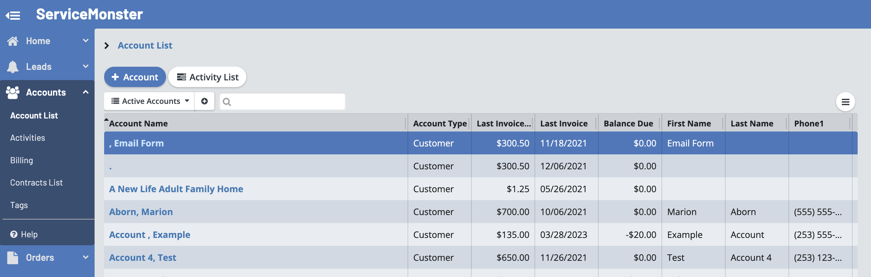Go to Billing in the sidebar

click(22, 160)
